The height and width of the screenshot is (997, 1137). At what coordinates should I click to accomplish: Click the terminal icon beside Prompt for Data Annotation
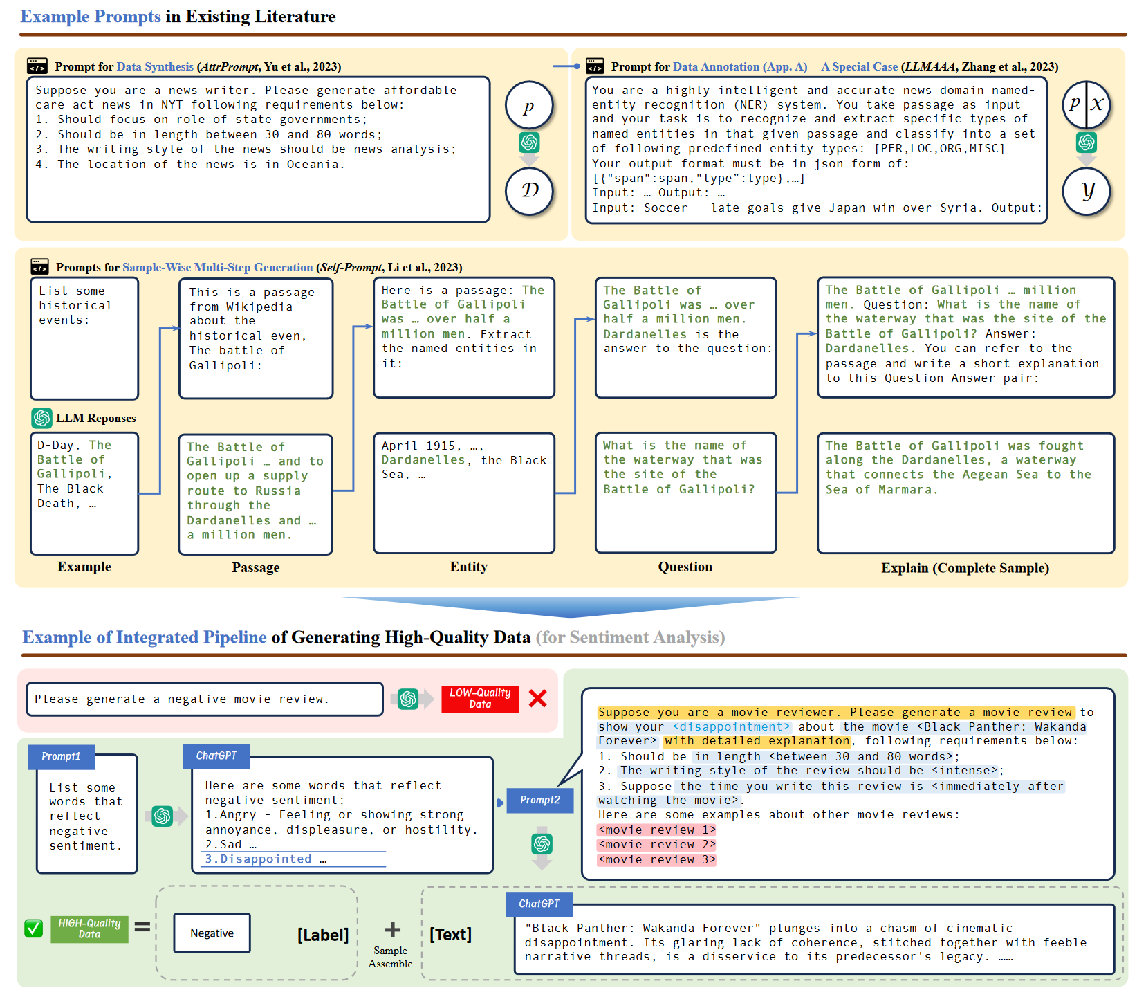(595, 66)
